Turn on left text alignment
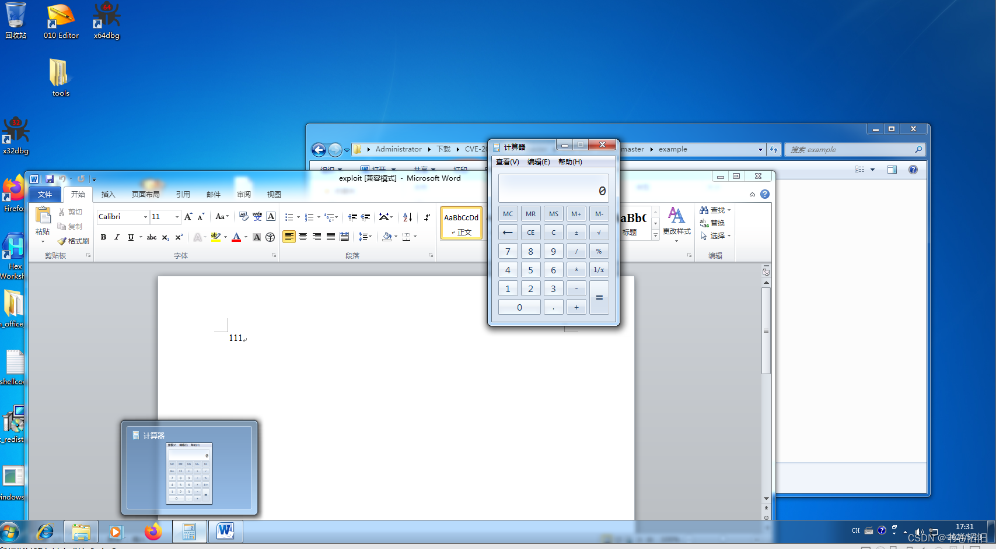 tap(289, 237)
